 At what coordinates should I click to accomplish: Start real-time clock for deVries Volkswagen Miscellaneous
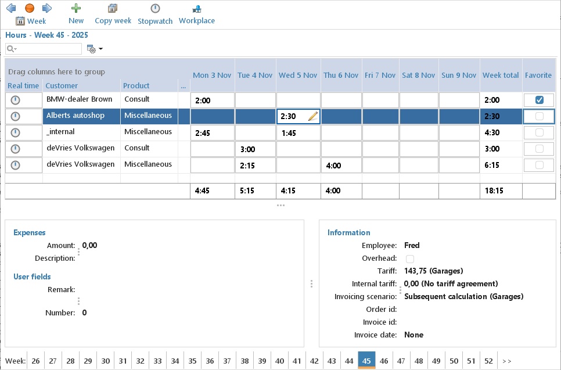pos(15,165)
